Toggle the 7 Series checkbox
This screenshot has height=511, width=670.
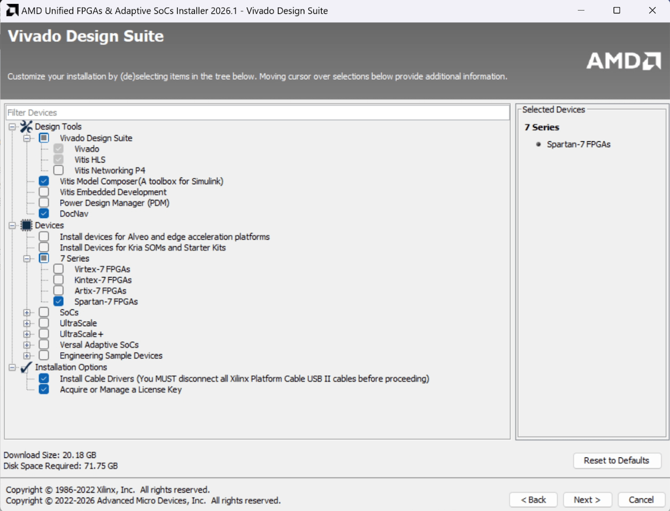tap(44, 259)
